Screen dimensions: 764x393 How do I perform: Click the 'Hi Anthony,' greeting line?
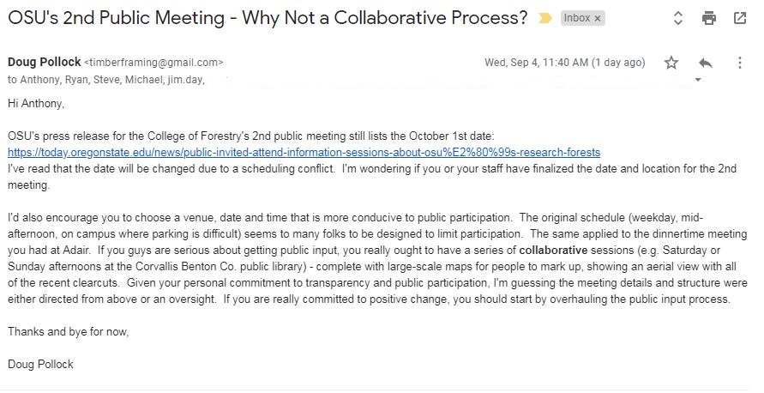[36, 103]
